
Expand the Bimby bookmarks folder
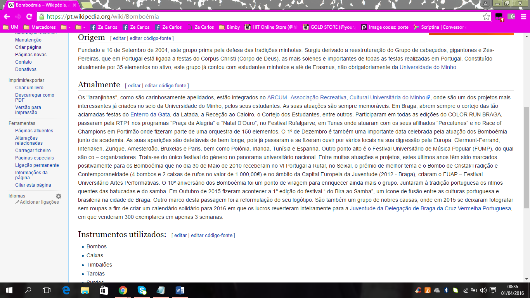coord(229,27)
